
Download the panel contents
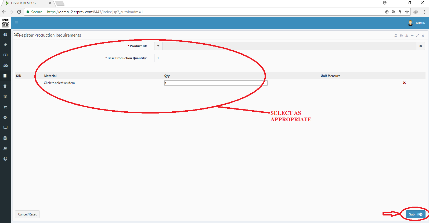(407, 36)
